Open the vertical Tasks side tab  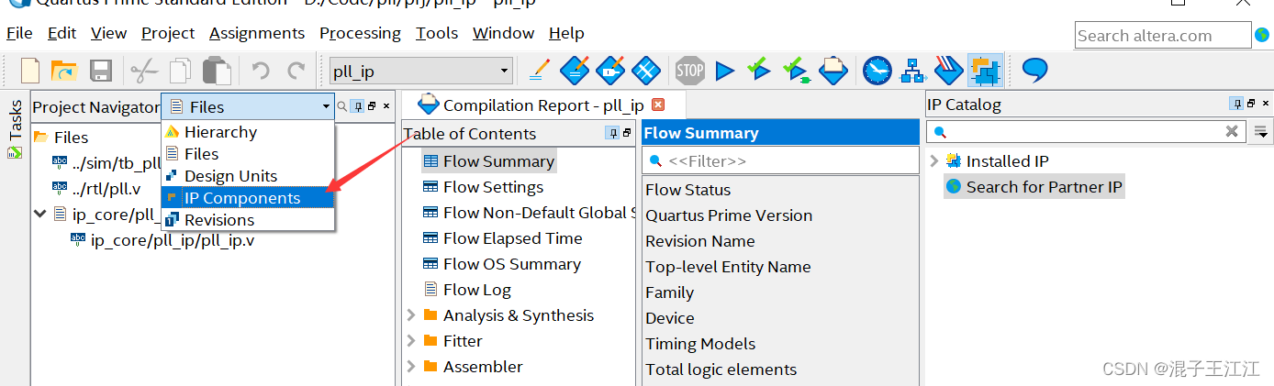(x=15, y=128)
